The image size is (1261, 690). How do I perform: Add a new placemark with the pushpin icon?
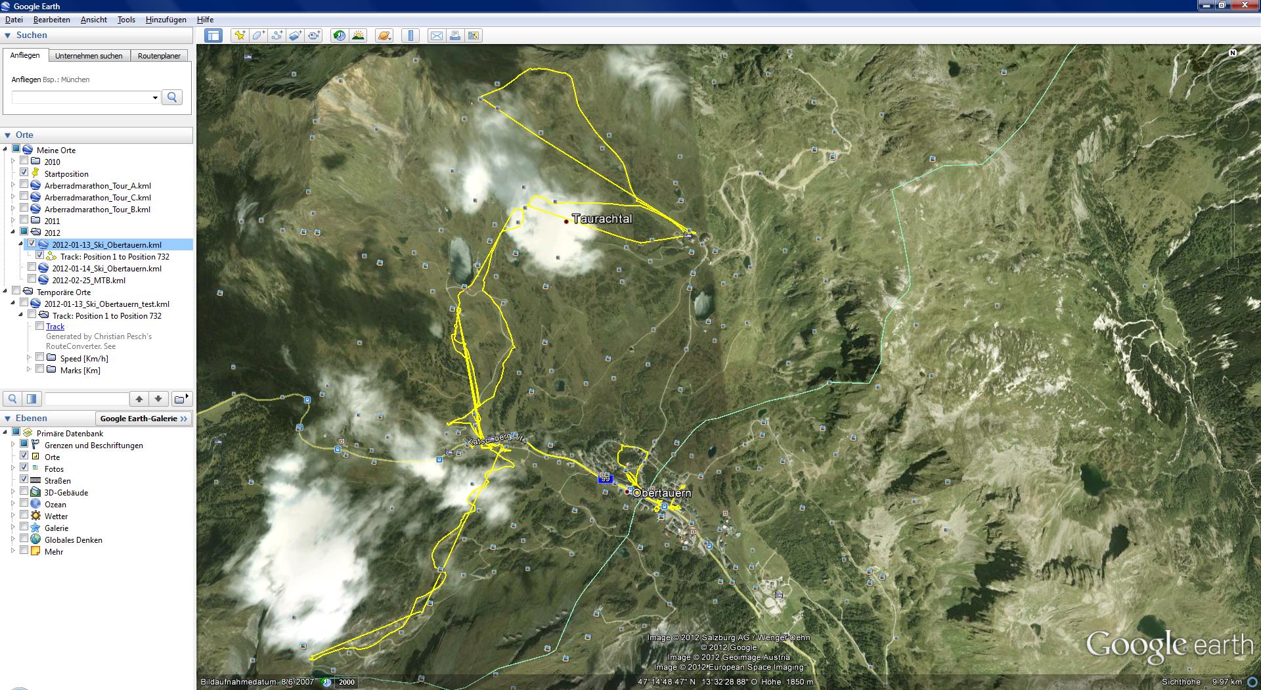click(x=240, y=35)
